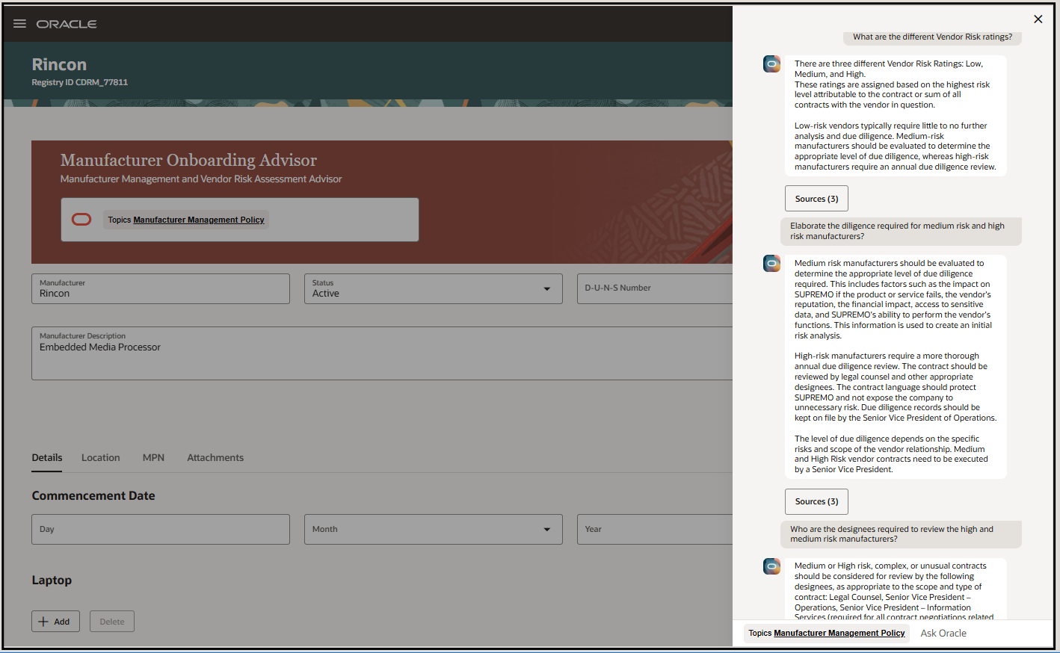The image size is (1060, 653).
Task: Click 'Registry ID CDRM_77811' text
Action: click(x=79, y=82)
